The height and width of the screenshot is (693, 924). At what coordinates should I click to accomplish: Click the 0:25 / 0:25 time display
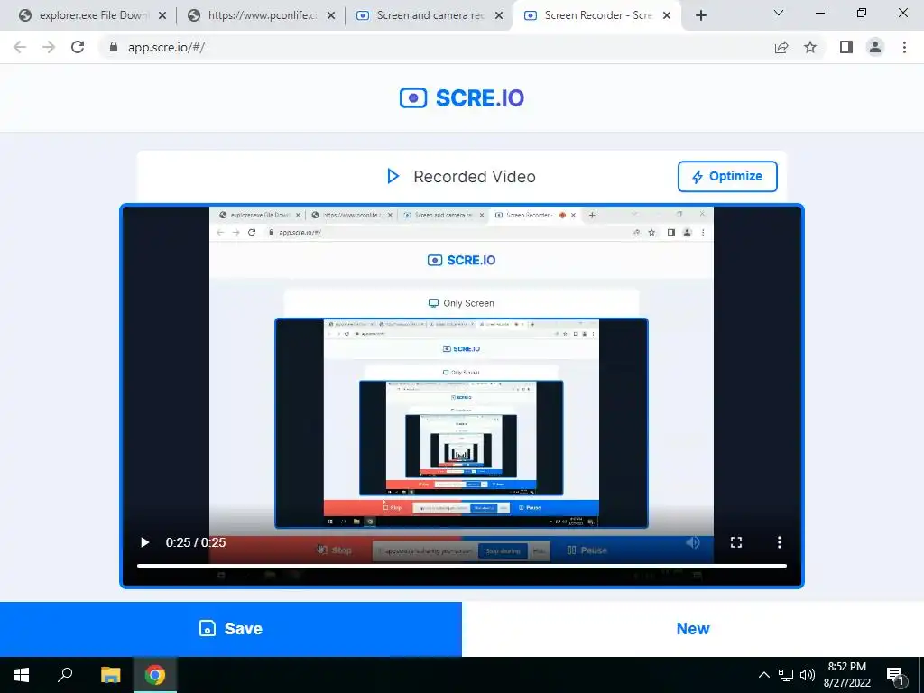(196, 542)
